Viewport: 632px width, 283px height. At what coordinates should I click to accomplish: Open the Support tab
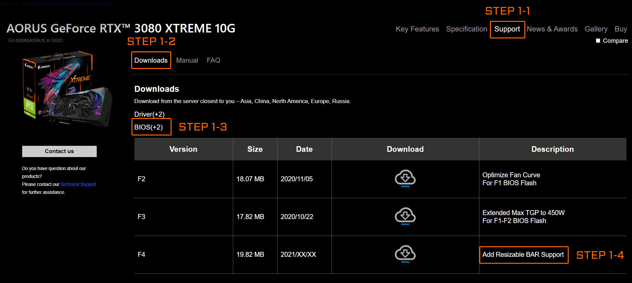coord(507,29)
